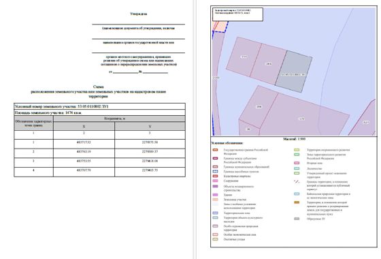381x259 pixels.
Task: Click parcel labeled 327 at map edge
Action: tap(366, 123)
